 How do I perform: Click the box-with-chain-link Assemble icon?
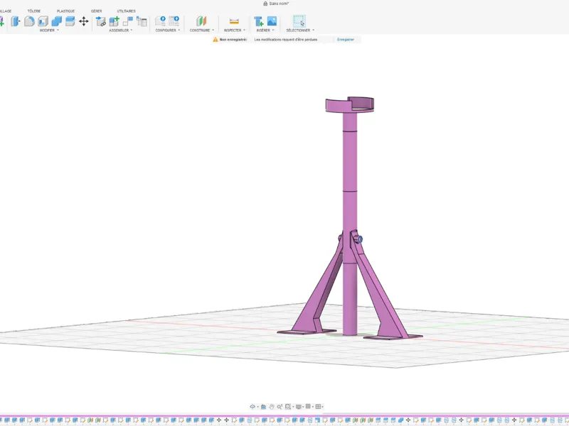click(100, 21)
